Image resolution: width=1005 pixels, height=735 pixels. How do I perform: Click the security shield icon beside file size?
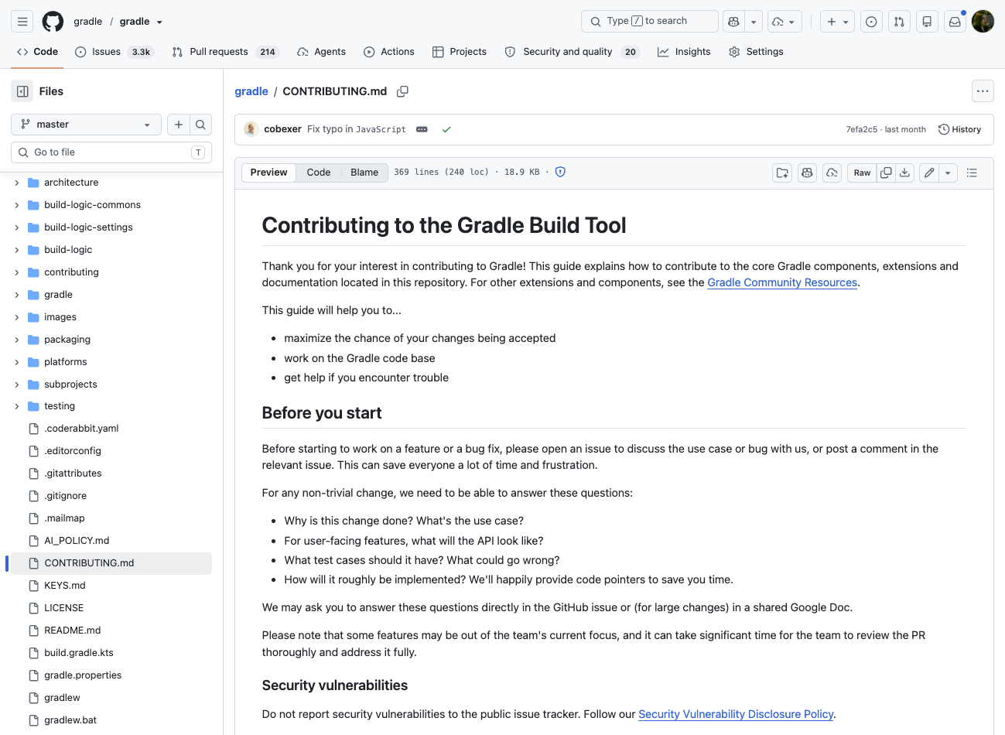(561, 172)
